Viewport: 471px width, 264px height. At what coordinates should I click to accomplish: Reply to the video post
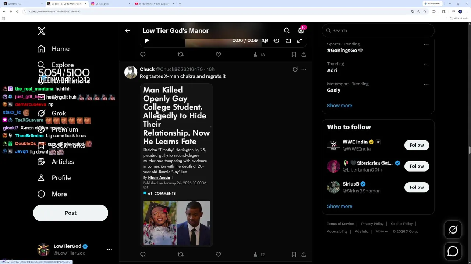[143, 55]
